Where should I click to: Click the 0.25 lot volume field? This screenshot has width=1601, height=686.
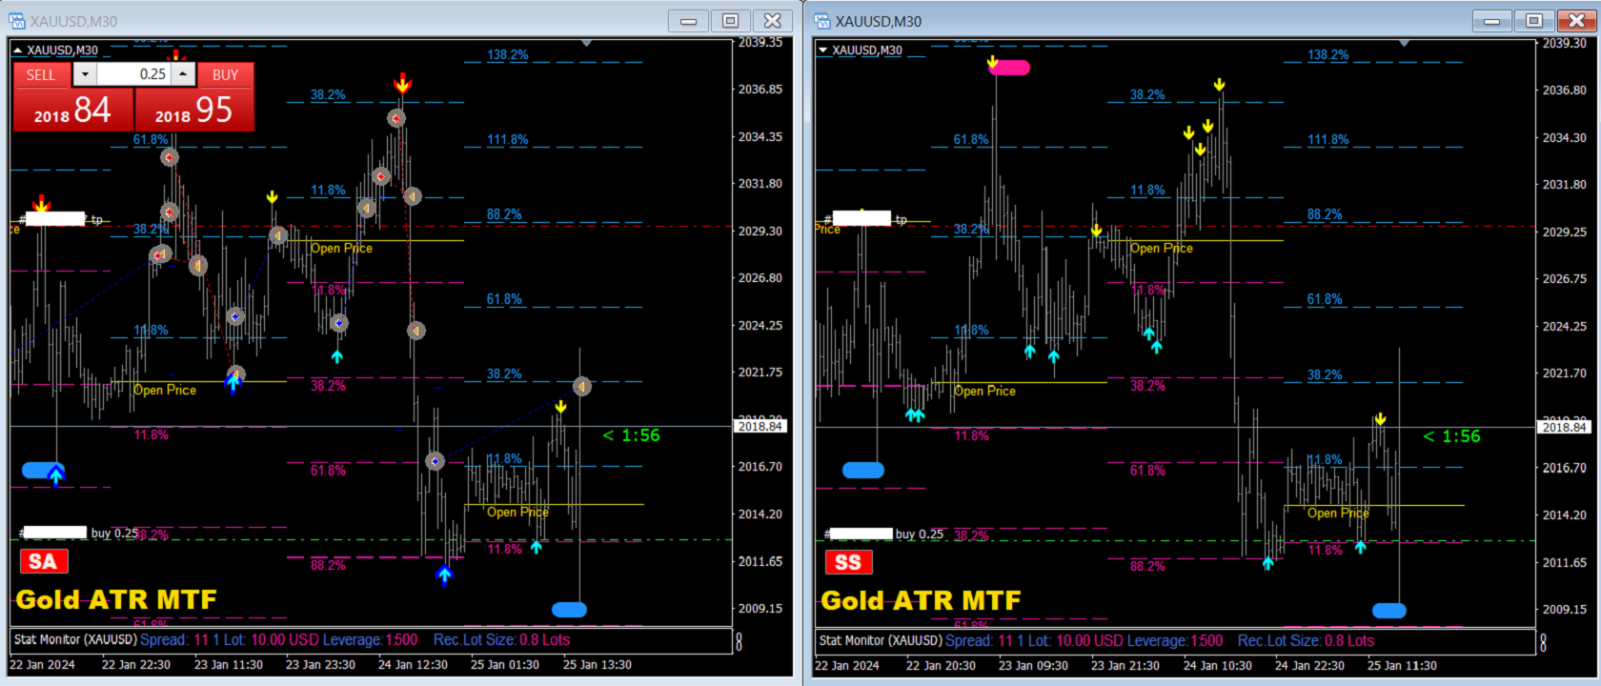click(x=133, y=74)
